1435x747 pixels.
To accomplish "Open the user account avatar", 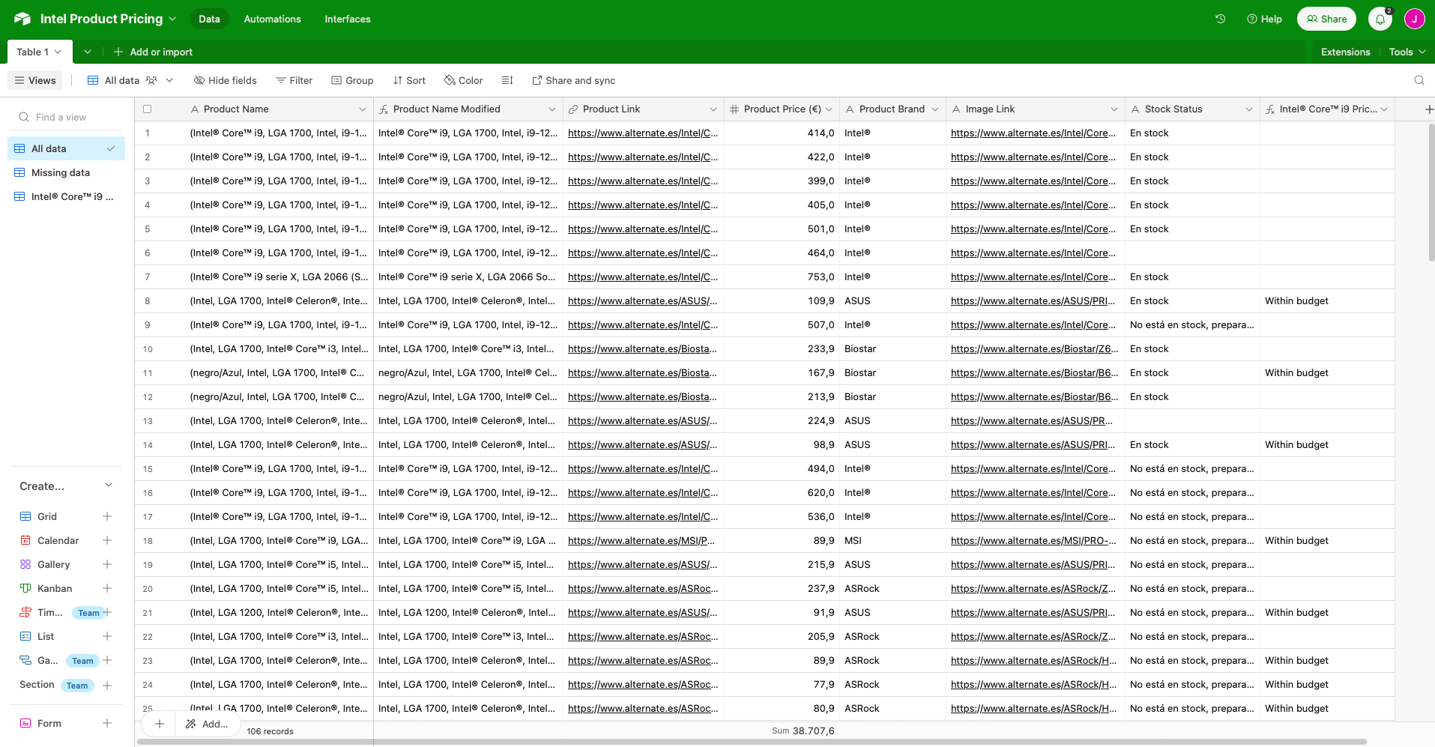I will 1414,19.
